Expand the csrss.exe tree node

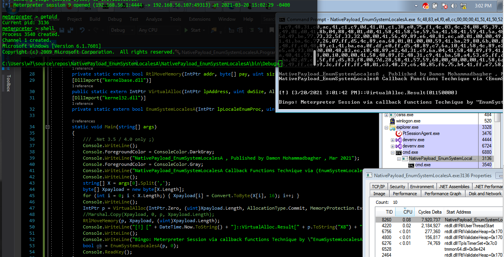(x=387, y=115)
